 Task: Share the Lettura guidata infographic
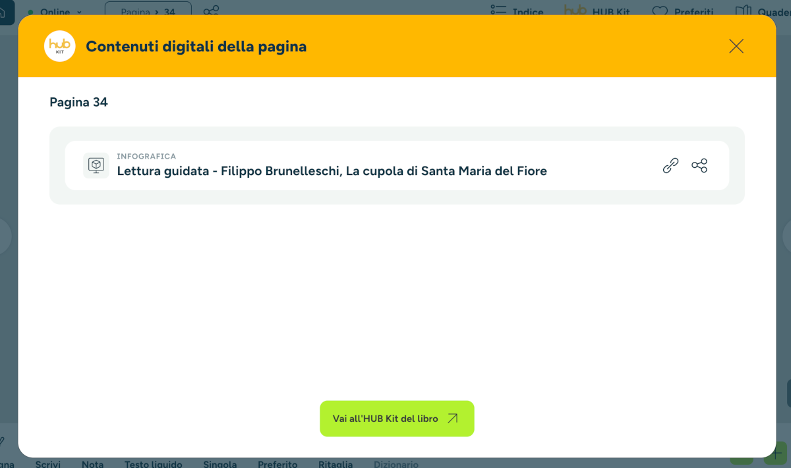point(699,166)
